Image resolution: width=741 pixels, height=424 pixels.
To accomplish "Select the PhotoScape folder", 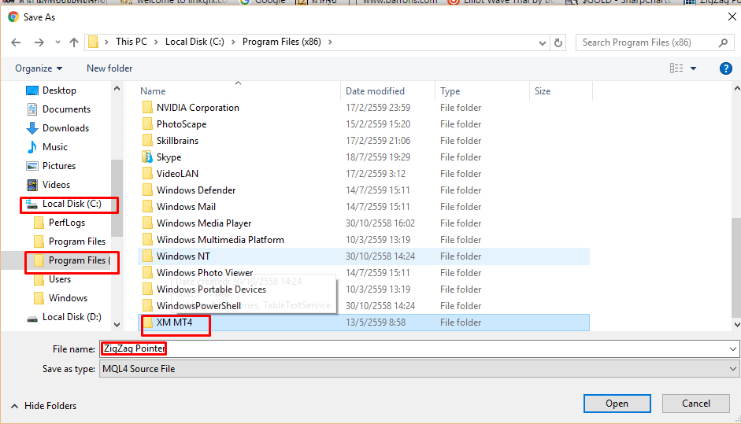I will [181, 124].
